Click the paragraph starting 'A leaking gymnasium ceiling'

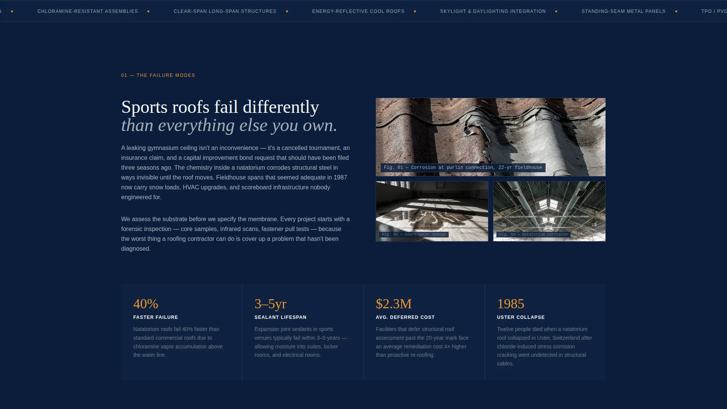[x=236, y=172]
